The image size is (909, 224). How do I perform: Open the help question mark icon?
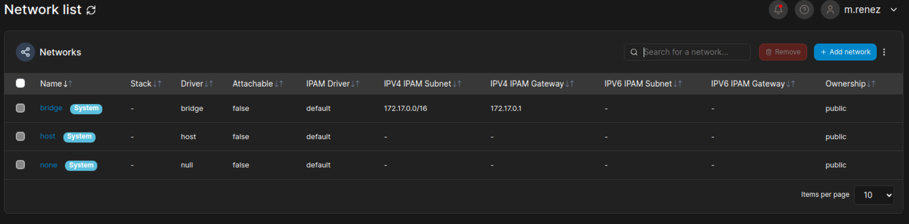[x=804, y=10]
